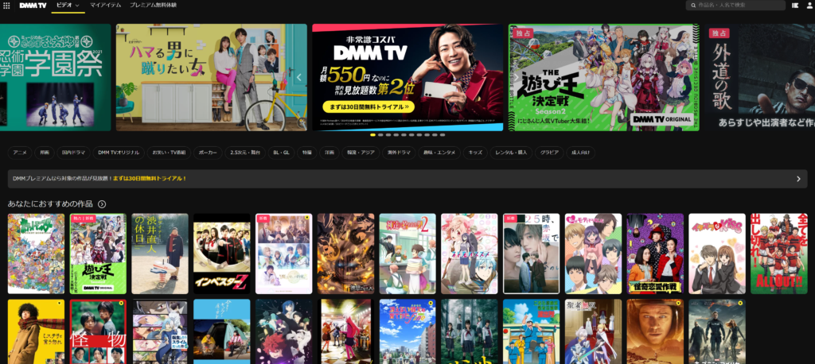Select the active first carousel dot
The image size is (815, 364).
(372, 134)
